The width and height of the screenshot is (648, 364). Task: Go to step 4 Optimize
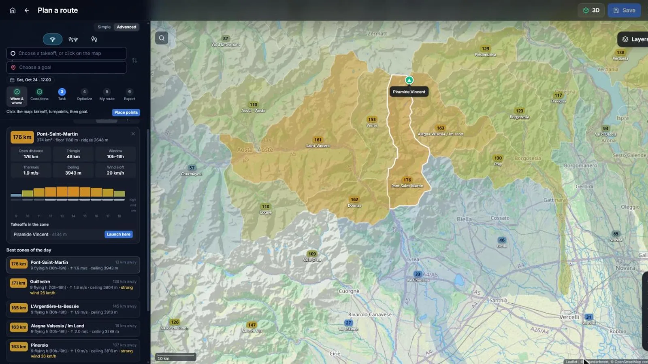(84, 95)
